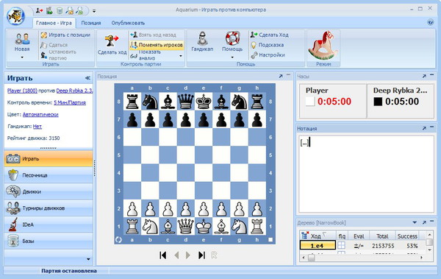Click the white square at board corner
The image size is (441, 279).
[270, 240]
